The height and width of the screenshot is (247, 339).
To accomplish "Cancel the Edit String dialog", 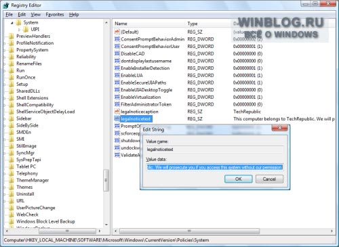I will point(269,179).
